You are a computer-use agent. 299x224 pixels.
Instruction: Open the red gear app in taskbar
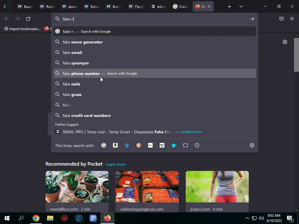click(65, 218)
